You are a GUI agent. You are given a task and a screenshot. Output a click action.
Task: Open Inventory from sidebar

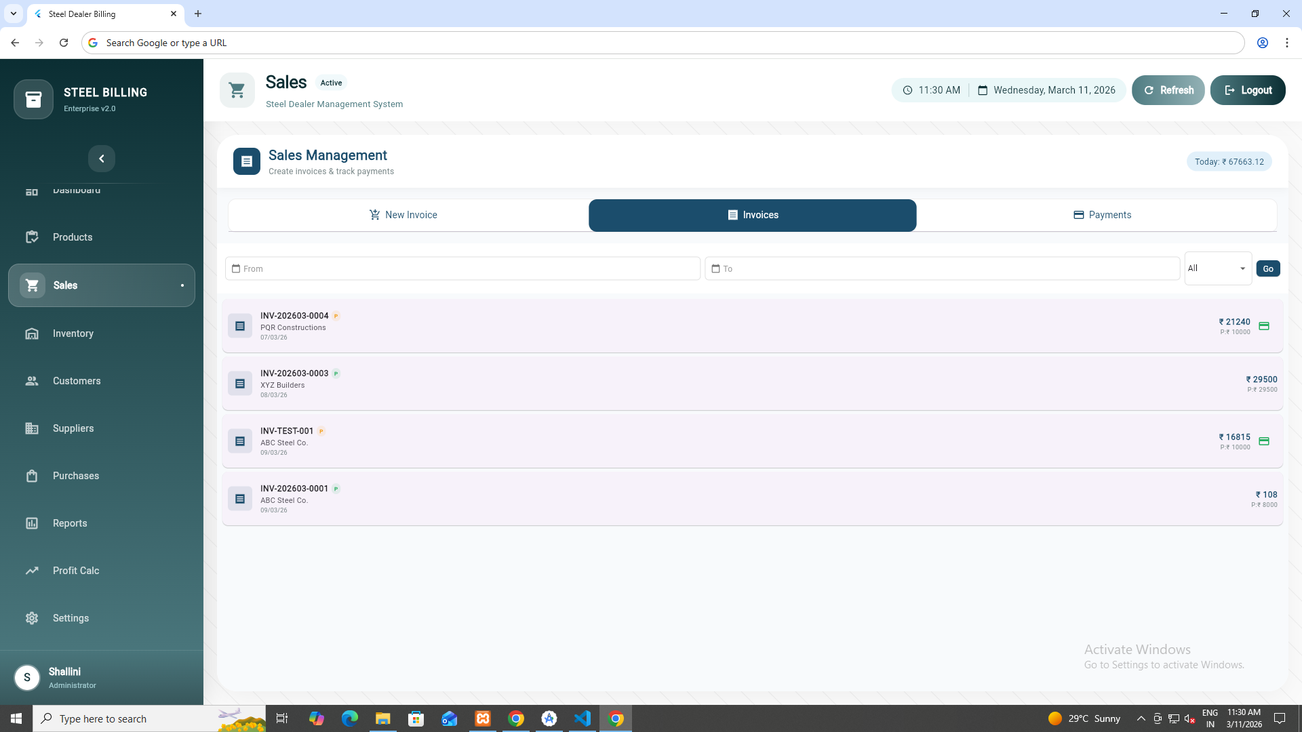(73, 333)
